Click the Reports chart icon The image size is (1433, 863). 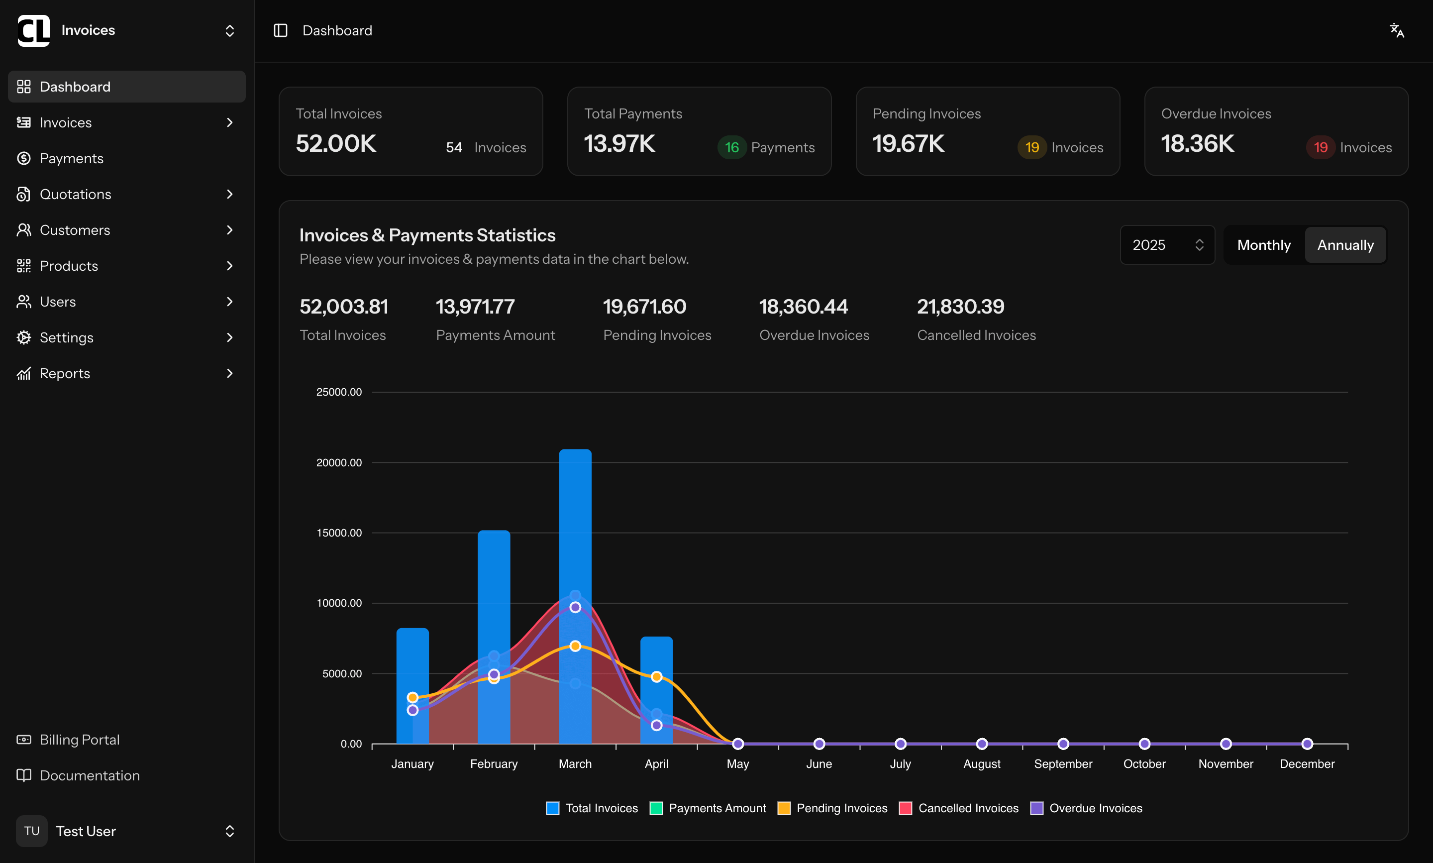click(x=24, y=373)
